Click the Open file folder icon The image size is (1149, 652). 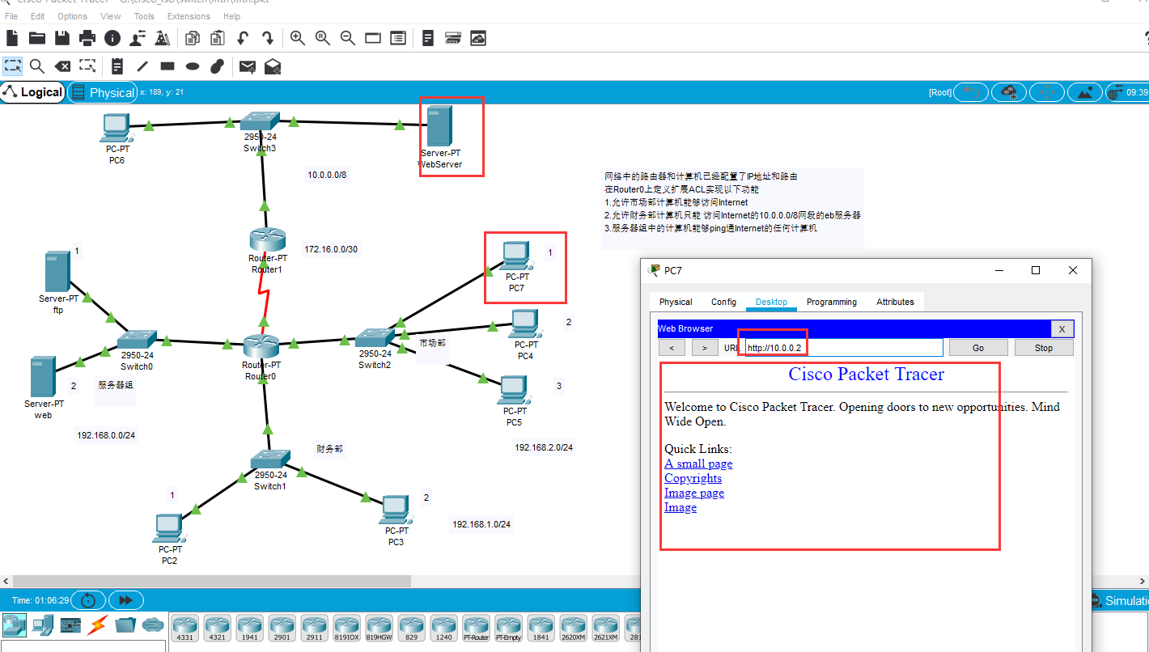coord(37,38)
